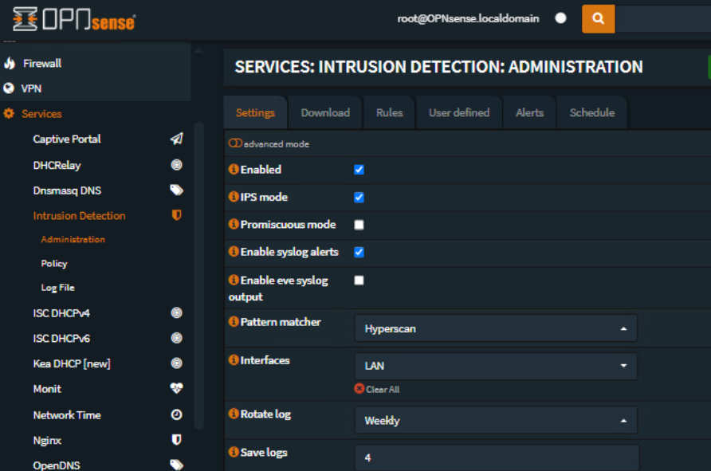This screenshot has height=471, width=711.
Task: Show help for Save logs
Action: point(234,452)
